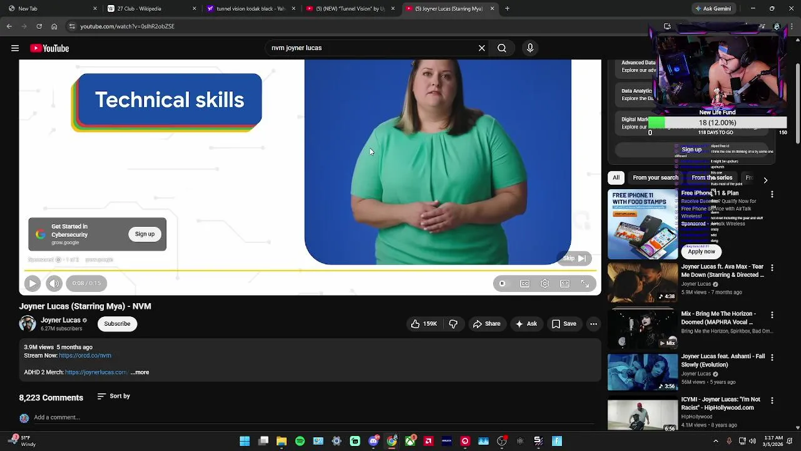Save the video to a playlist
This screenshot has width=801, height=451.
[564, 324]
